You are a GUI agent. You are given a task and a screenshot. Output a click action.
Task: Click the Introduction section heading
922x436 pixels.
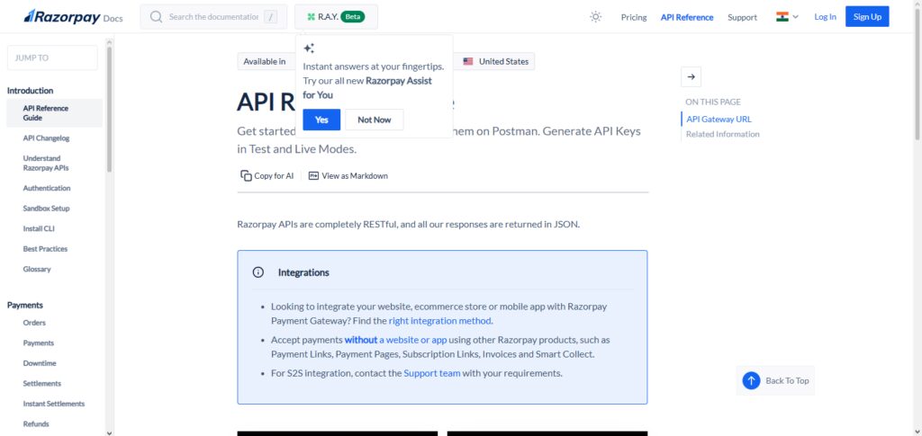point(30,91)
